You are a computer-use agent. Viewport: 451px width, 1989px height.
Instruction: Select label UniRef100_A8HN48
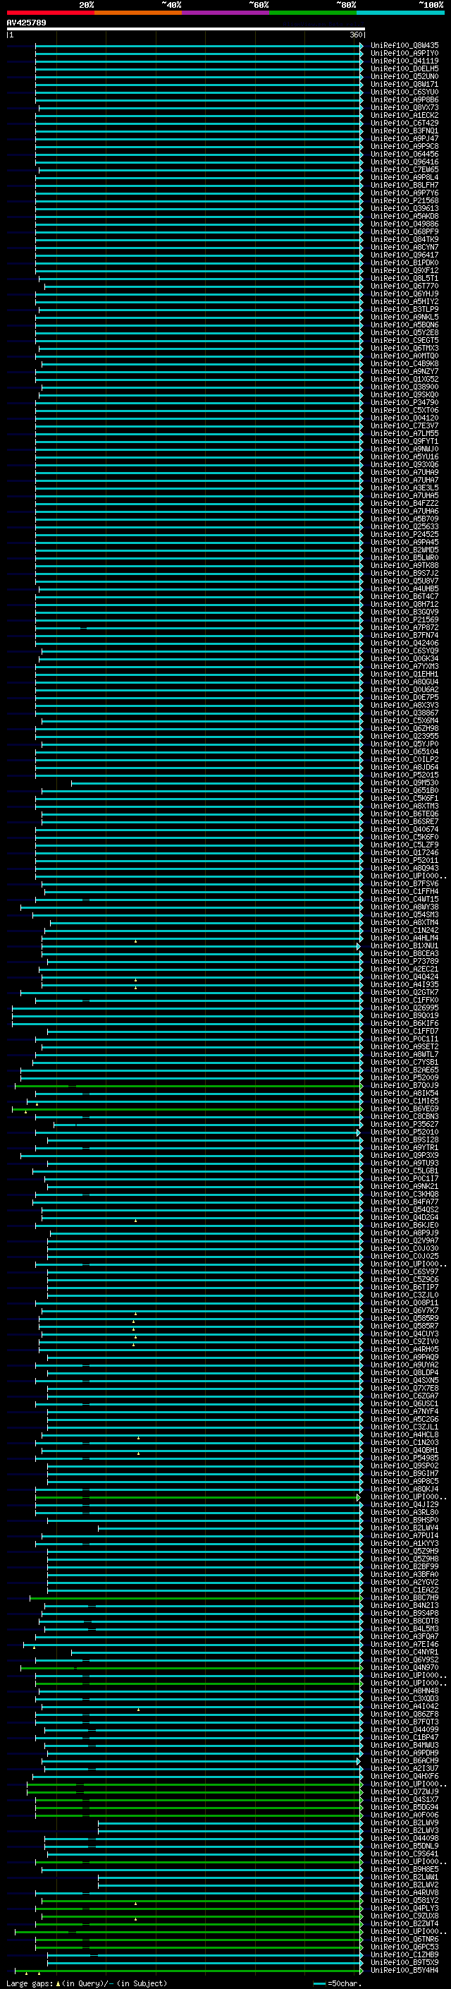pos(404,1691)
